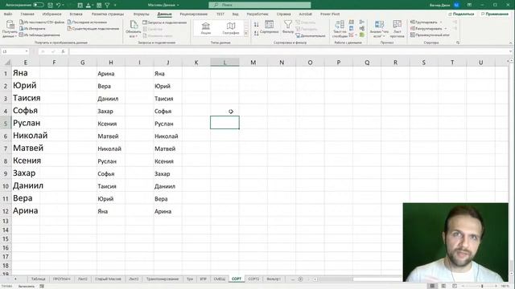Click Промежуточный итог

click(x=430, y=35)
